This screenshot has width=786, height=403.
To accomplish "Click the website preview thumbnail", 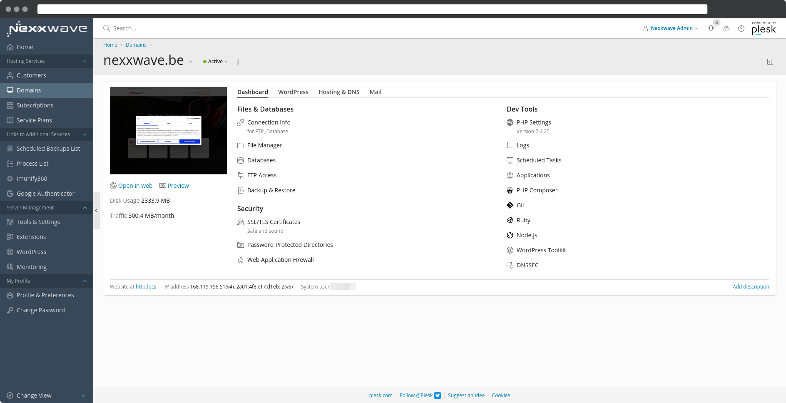I will tap(169, 130).
